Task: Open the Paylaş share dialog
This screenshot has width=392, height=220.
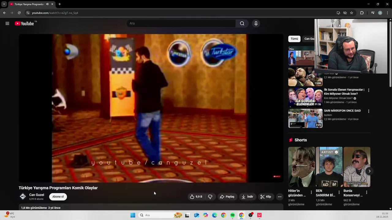Action: pyautogui.click(x=227, y=197)
